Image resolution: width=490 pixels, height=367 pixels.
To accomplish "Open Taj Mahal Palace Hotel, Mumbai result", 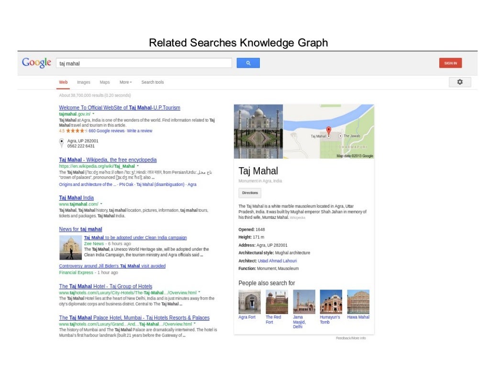I will tap(134, 318).
